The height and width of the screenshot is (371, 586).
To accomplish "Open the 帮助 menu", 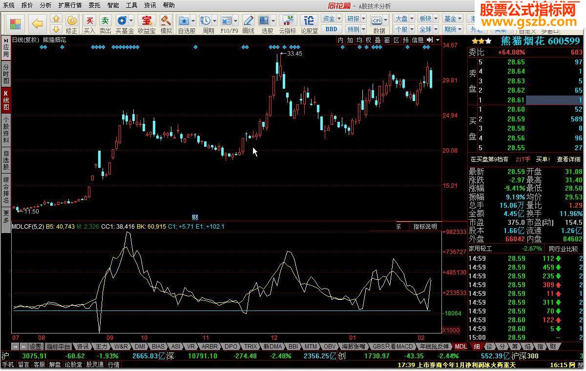I will click(168, 5).
